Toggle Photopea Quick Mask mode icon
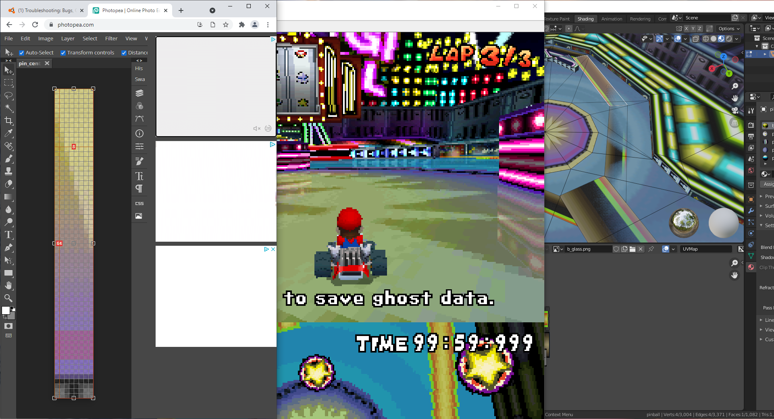774x419 pixels. tap(8, 326)
